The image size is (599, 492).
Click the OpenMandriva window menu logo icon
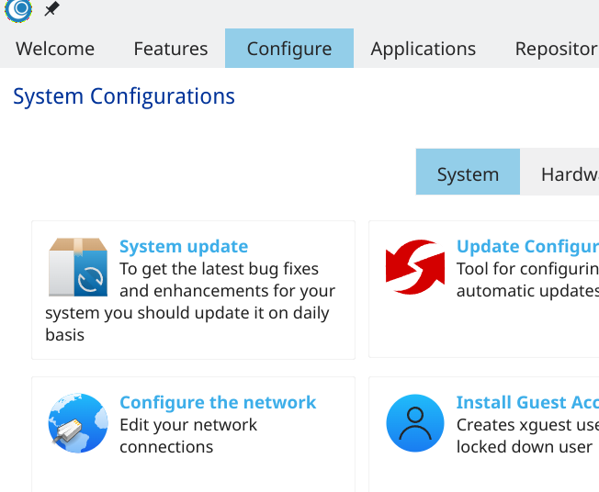coord(18,9)
